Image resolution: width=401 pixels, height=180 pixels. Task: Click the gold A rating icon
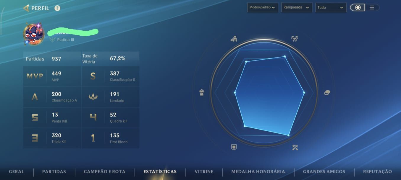click(x=35, y=97)
